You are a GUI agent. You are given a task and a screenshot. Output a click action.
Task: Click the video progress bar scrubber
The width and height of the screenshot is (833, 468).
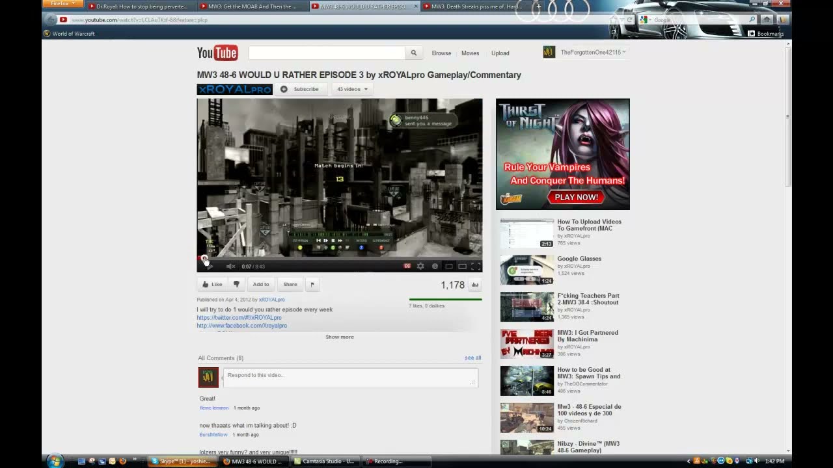pyautogui.click(x=204, y=258)
